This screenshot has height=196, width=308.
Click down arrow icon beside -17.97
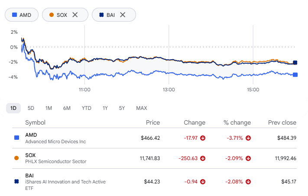203,138
